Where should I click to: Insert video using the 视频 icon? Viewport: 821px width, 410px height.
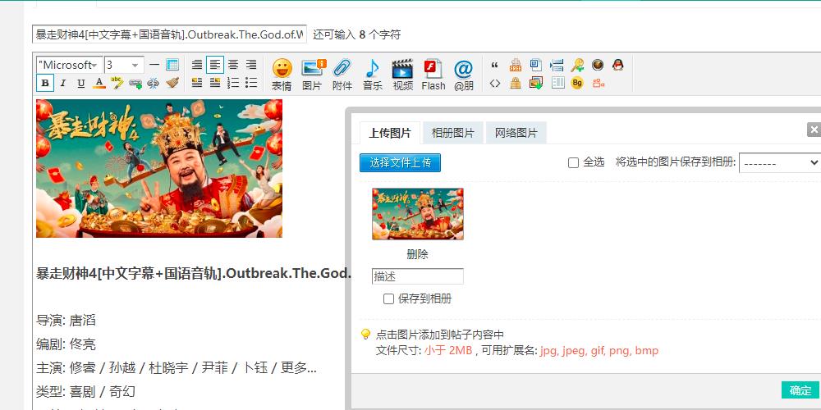(402, 73)
